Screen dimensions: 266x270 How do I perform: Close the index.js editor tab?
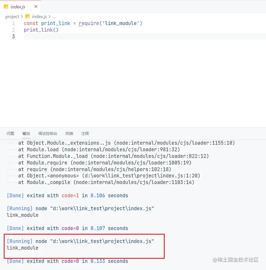pyautogui.click(x=36, y=6)
